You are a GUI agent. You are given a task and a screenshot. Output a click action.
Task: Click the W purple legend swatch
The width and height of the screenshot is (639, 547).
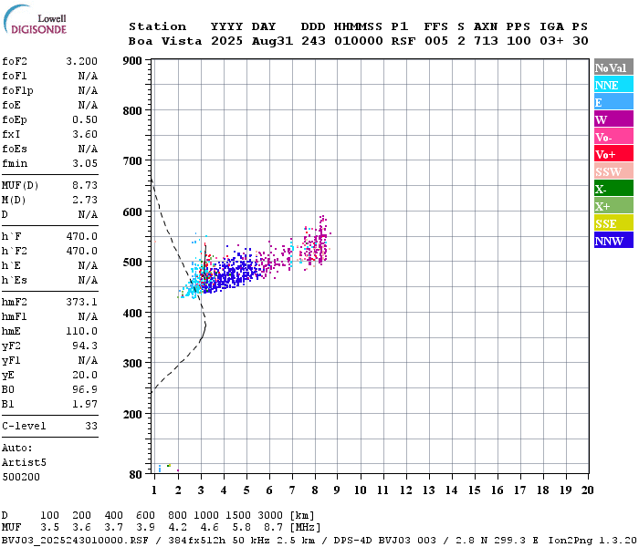(613, 119)
